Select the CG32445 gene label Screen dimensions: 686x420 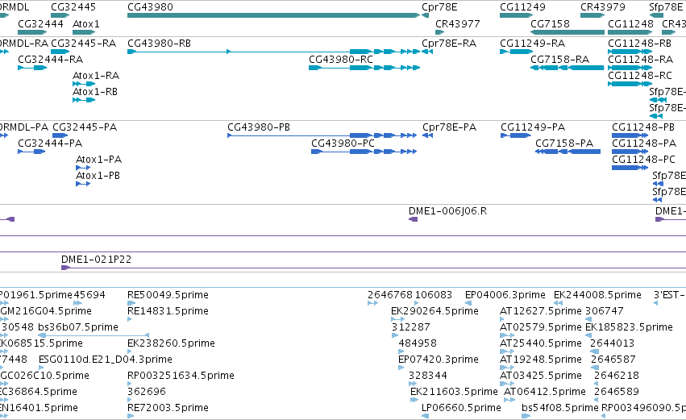click(x=73, y=7)
